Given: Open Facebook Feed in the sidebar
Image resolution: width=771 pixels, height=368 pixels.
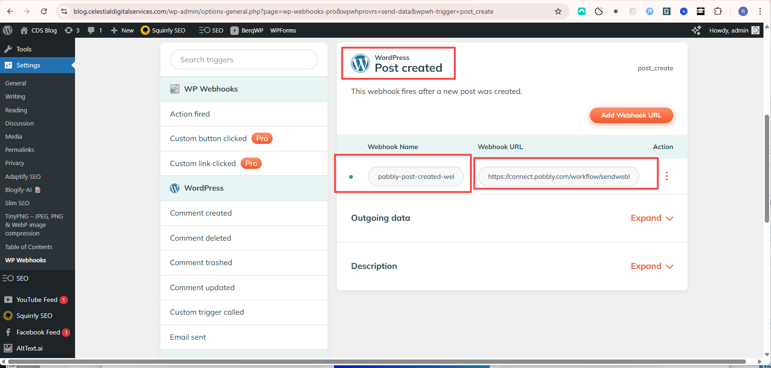Looking at the screenshot, I should click(38, 332).
